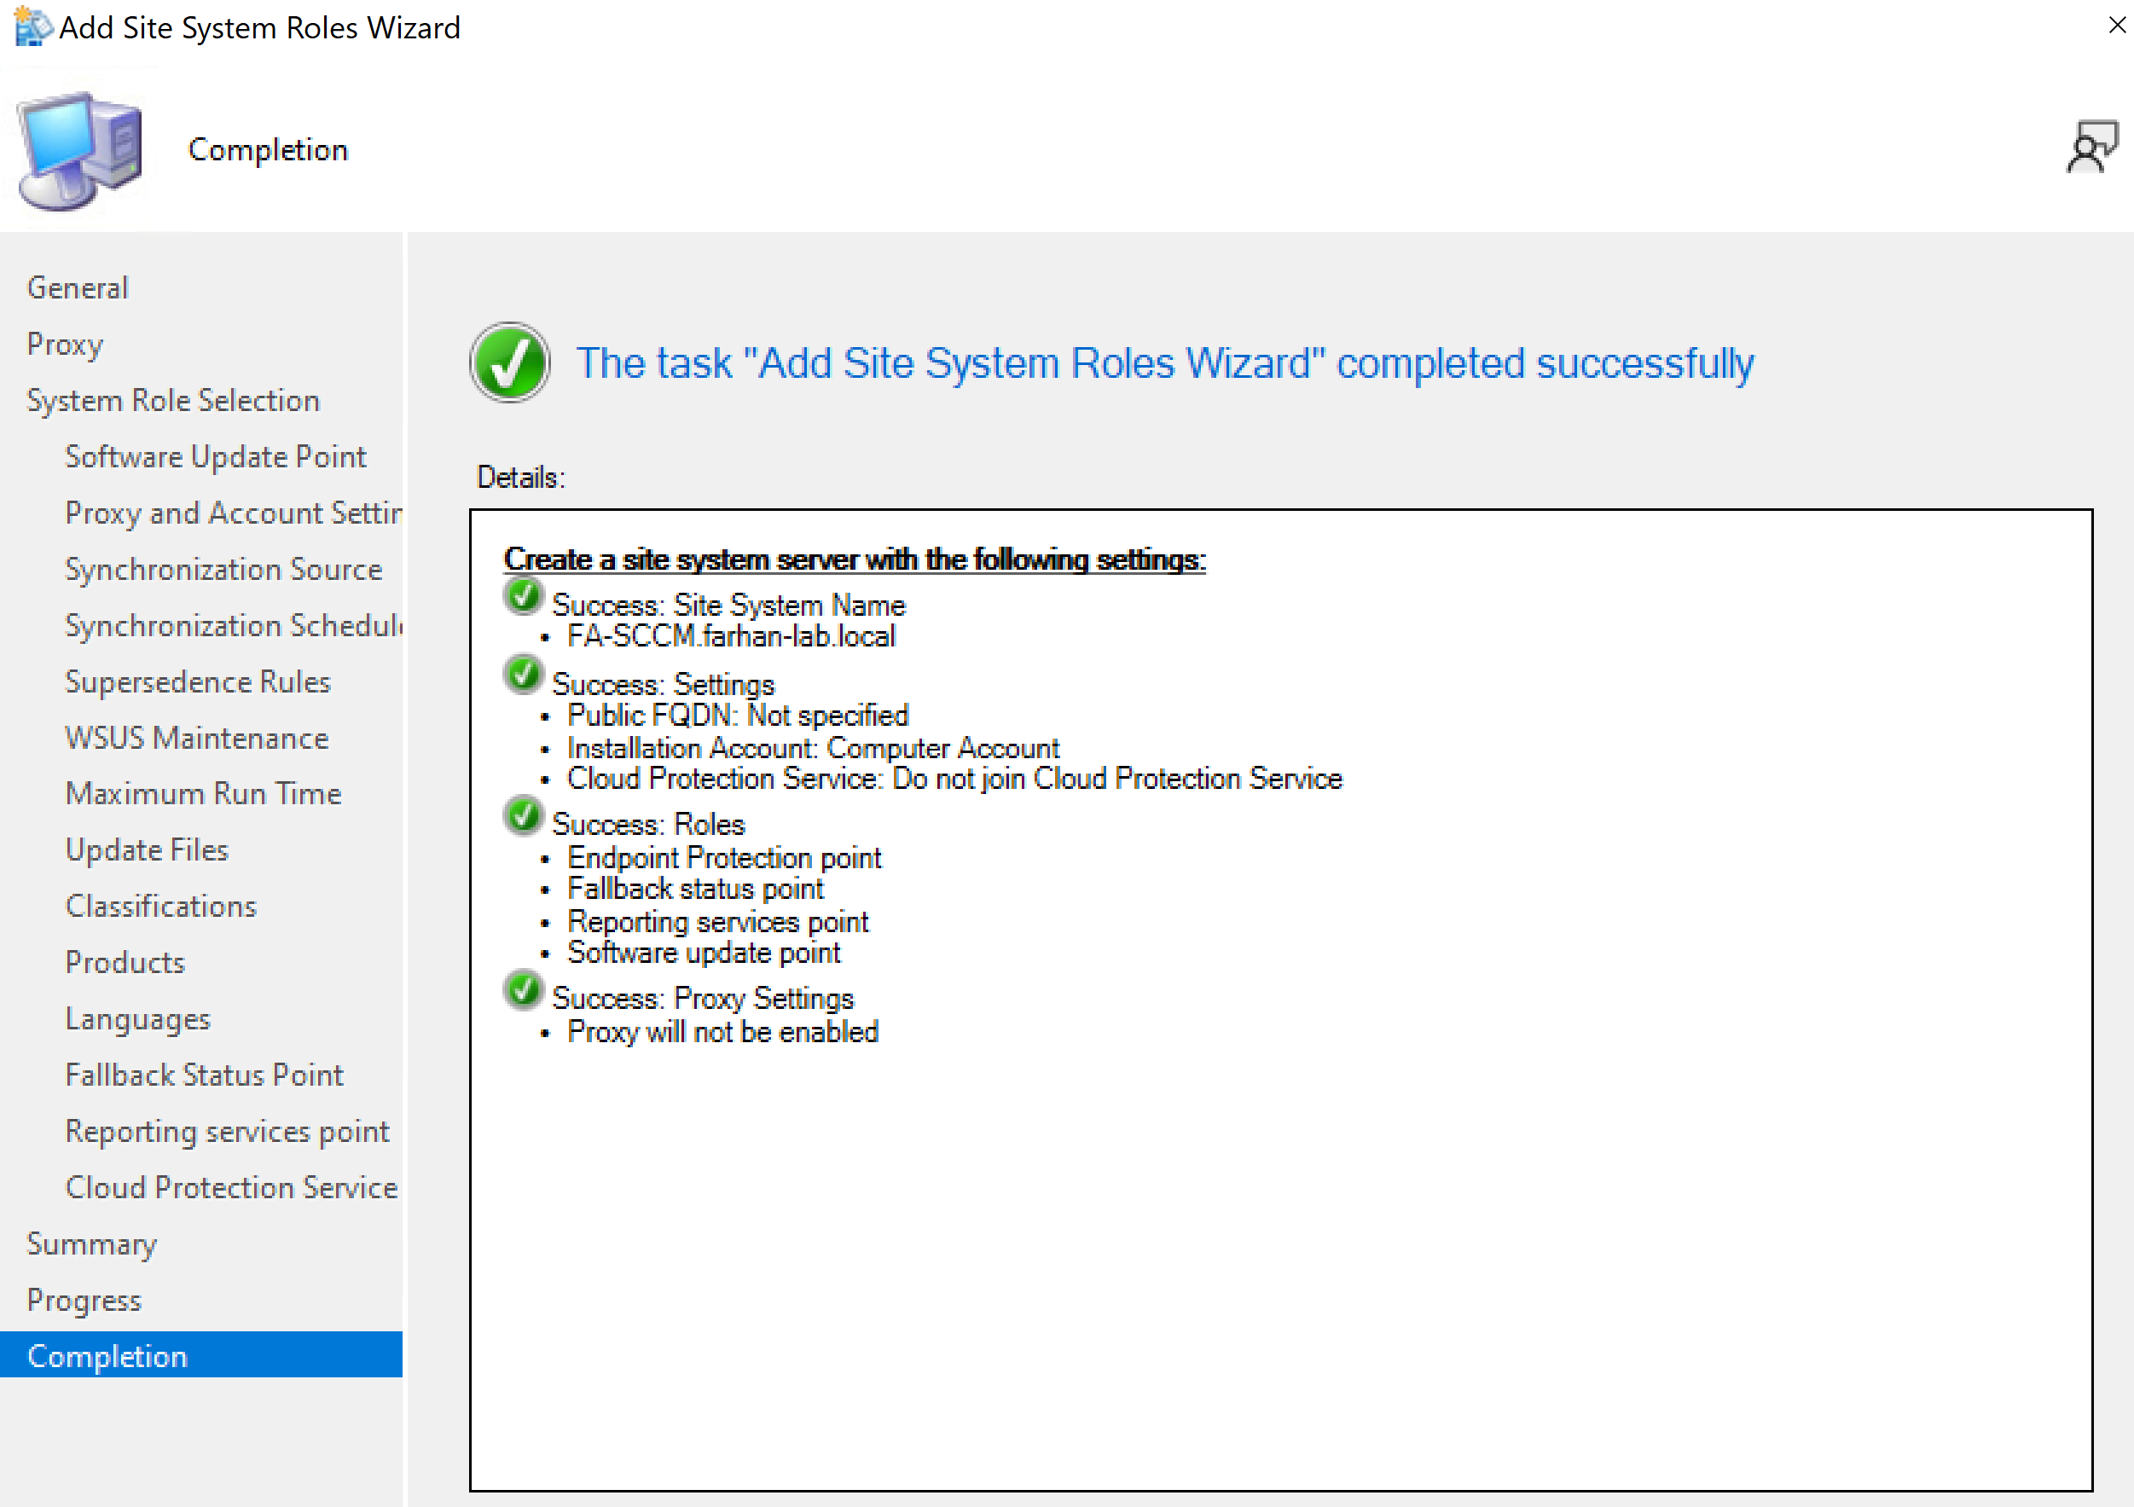Click green check beside Success: Proxy Settings
This screenshot has height=1507, width=2134.
pyautogui.click(x=524, y=989)
